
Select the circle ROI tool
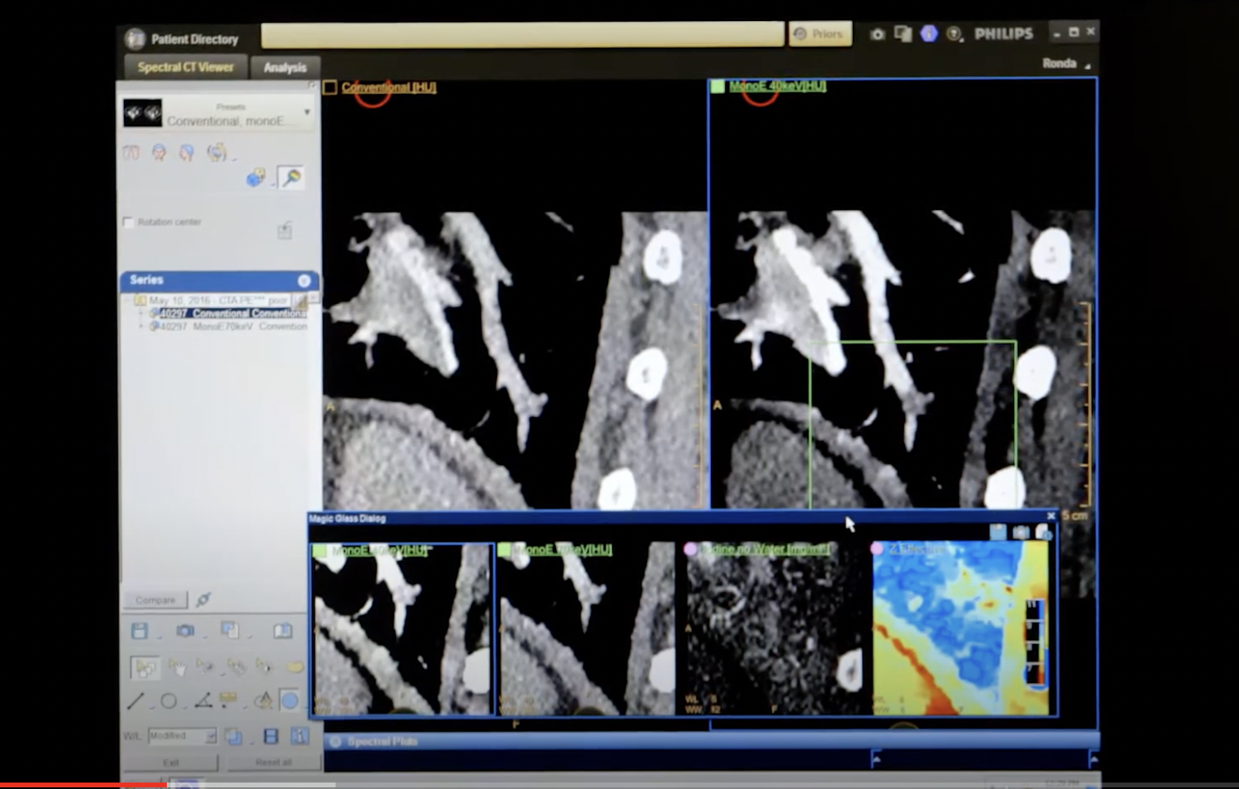169,701
